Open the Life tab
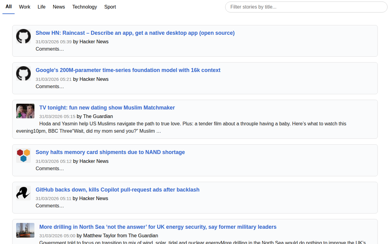This screenshot has height=244, width=390. pyautogui.click(x=41, y=7)
